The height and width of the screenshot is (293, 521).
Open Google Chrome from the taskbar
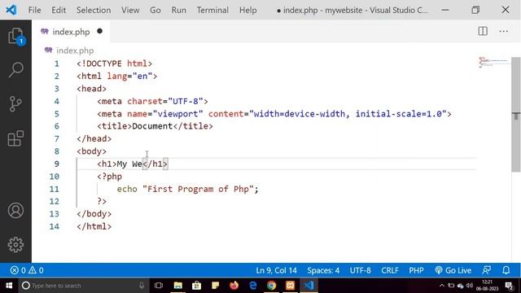271,286
